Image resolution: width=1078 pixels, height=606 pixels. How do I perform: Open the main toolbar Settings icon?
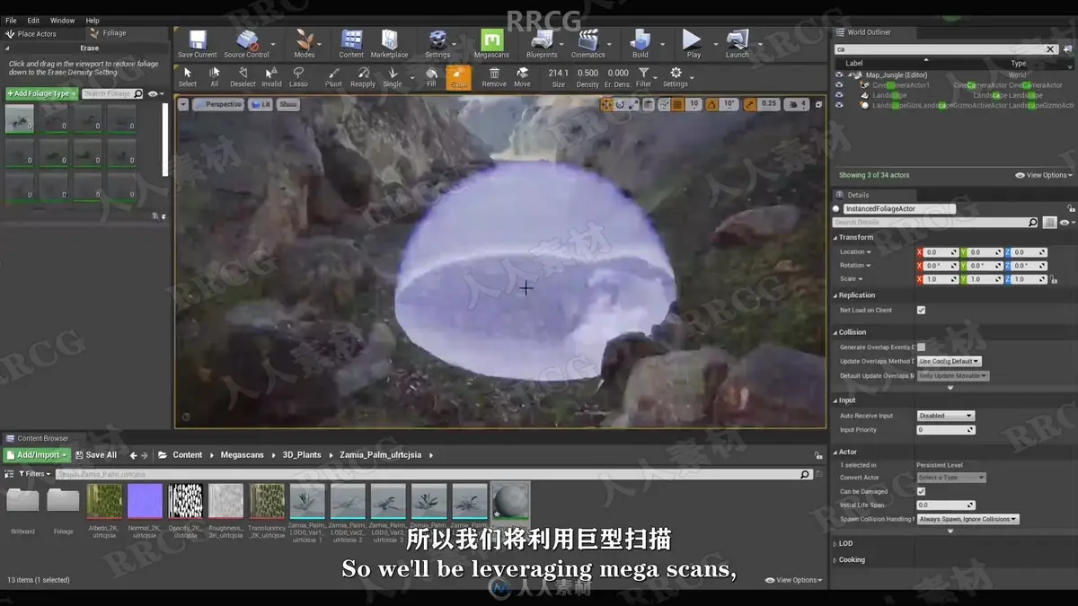tap(437, 42)
